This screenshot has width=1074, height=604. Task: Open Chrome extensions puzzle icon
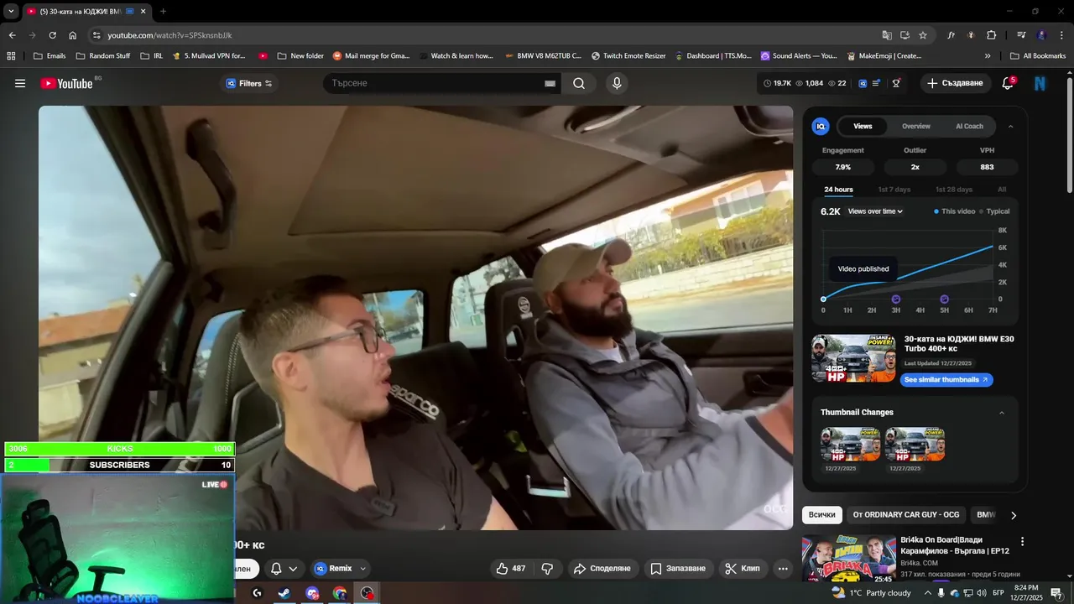pyautogui.click(x=991, y=35)
